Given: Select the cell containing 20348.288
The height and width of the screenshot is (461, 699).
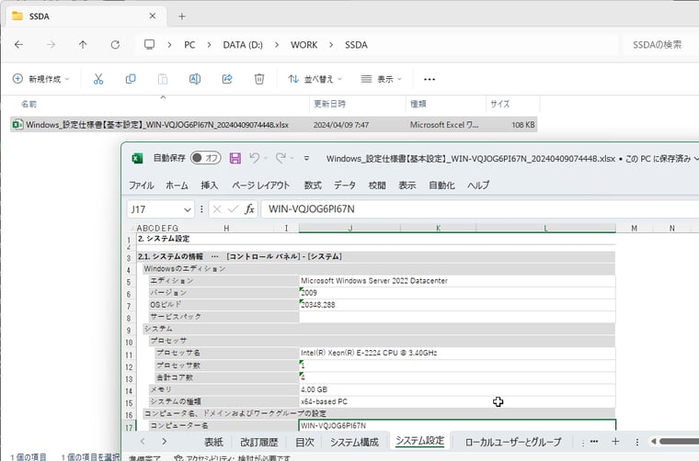Looking at the screenshot, I should (457, 305).
